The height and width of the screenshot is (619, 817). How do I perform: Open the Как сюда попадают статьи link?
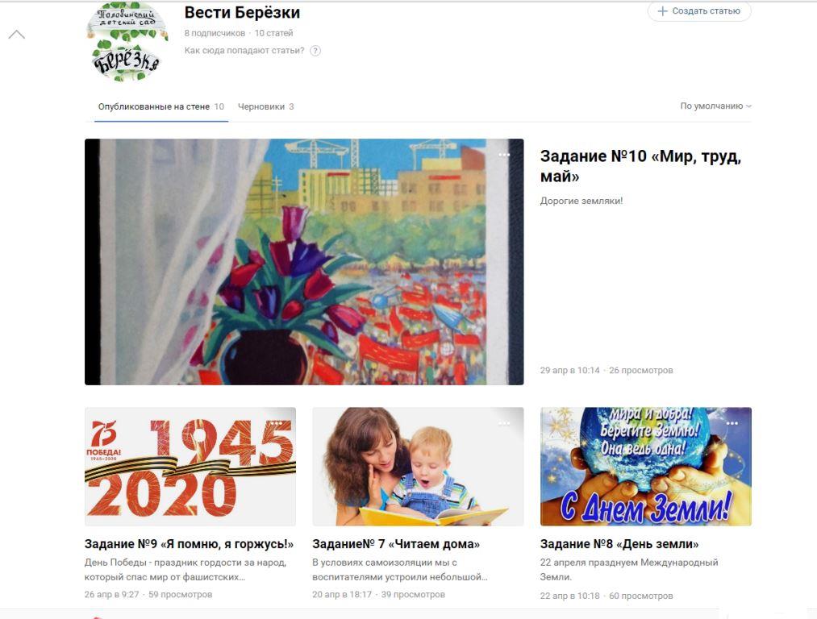point(244,51)
